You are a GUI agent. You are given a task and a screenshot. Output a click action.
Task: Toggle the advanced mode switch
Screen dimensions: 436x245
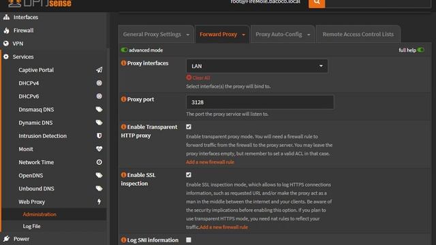point(124,50)
